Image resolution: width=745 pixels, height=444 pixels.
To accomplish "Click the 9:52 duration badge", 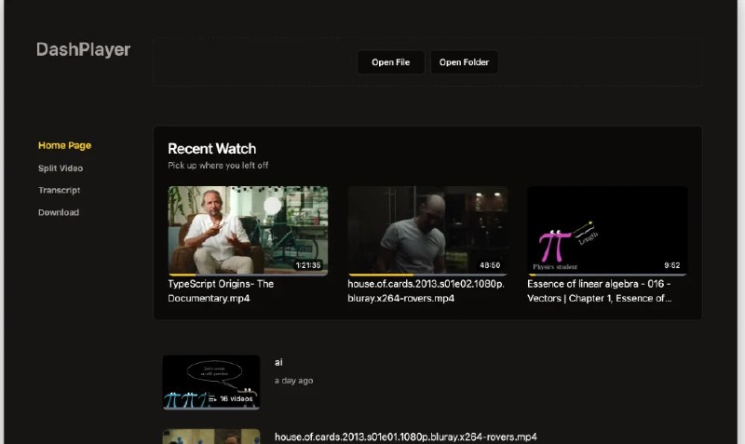I will [671, 265].
